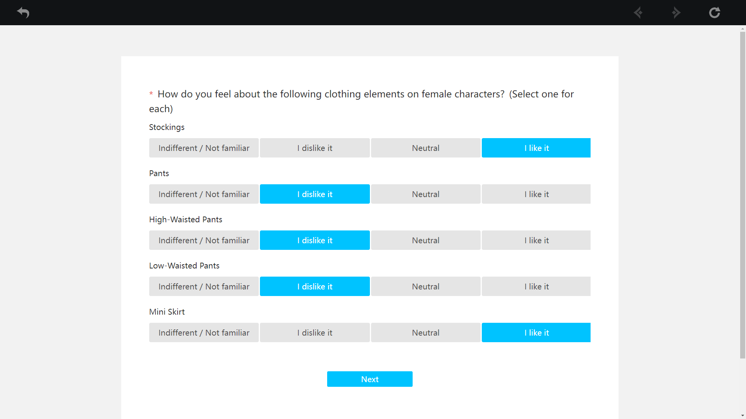Pick Neutral for Pants
Viewport: 746px width, 419px height.
pyautogui.click(x=426, y=194)
